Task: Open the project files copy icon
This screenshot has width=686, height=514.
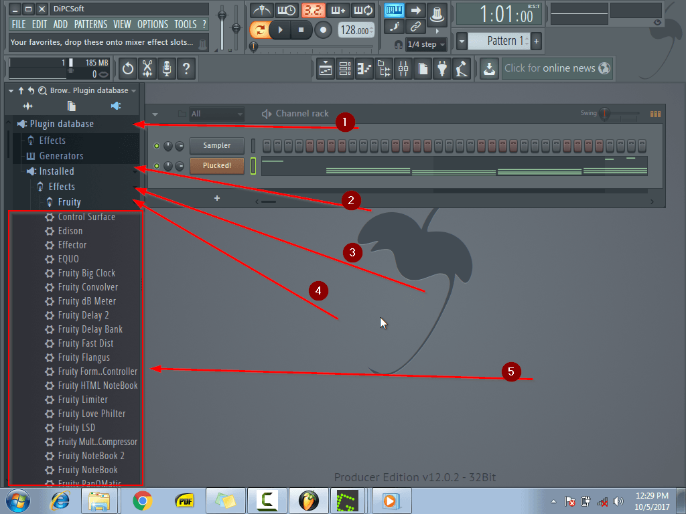Action: click(x=423, y=69)
